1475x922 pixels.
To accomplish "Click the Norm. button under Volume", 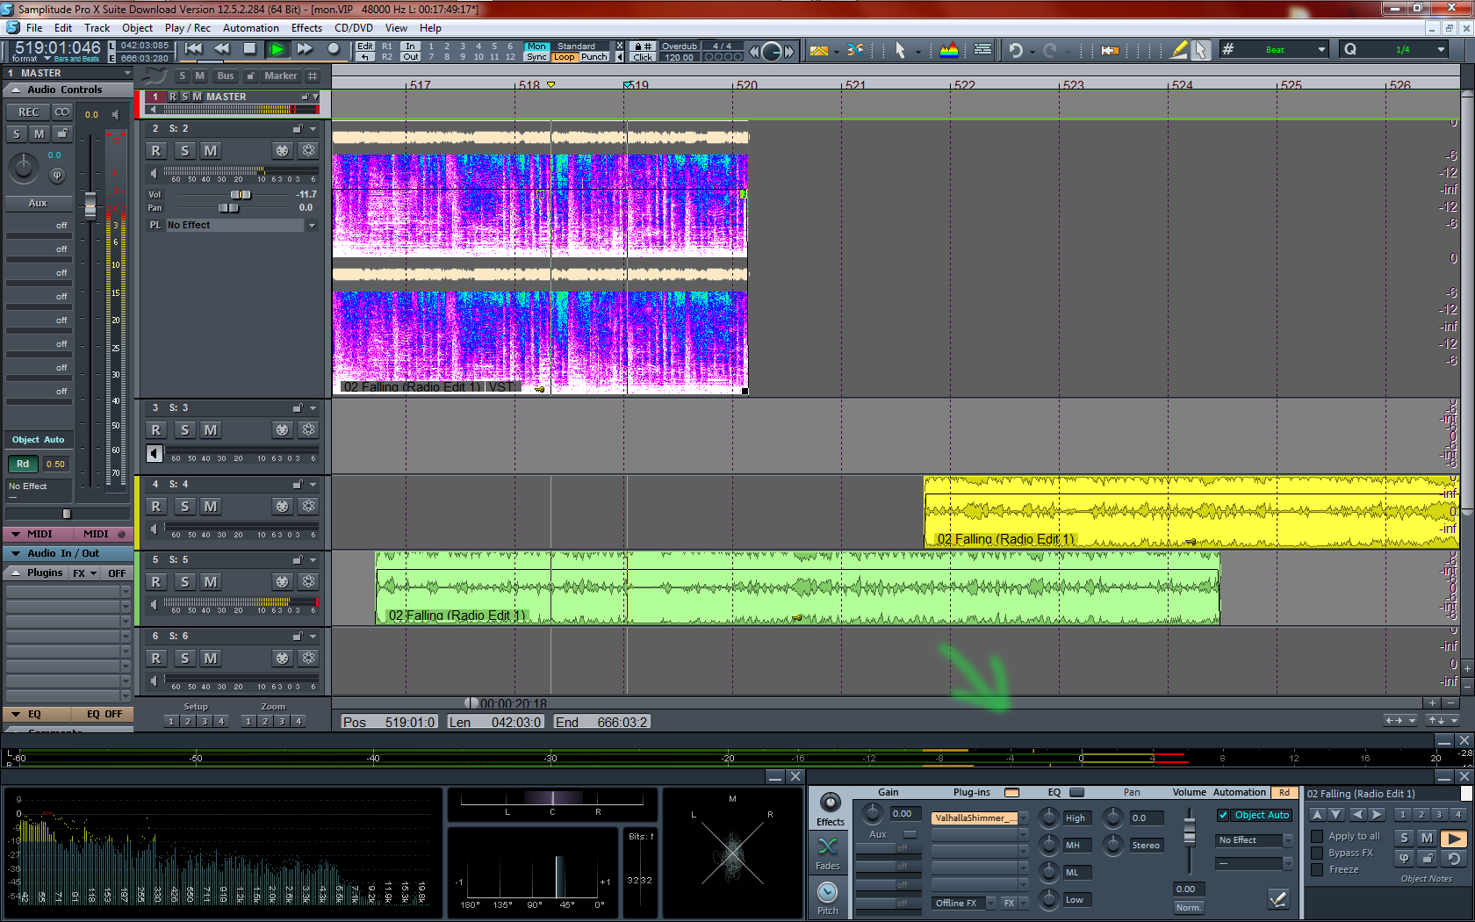I will coord(1188,908).
